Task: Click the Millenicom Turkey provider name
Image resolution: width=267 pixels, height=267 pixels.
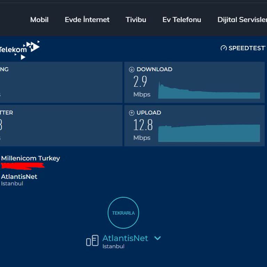Action: [x=31, y=158]
